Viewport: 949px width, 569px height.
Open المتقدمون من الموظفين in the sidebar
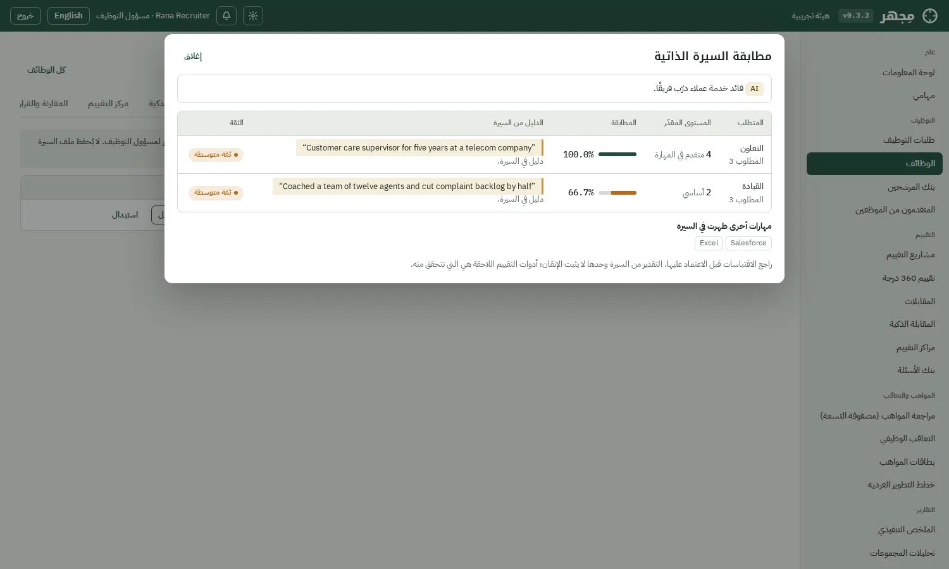pos(874,210)
